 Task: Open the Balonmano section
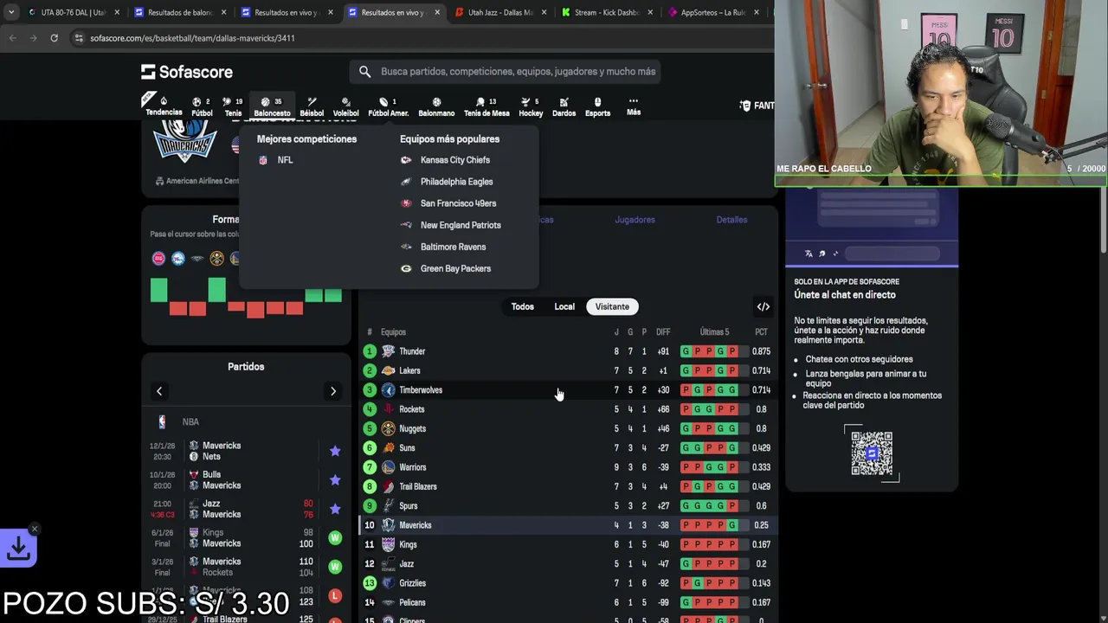[x=436, y=106]
